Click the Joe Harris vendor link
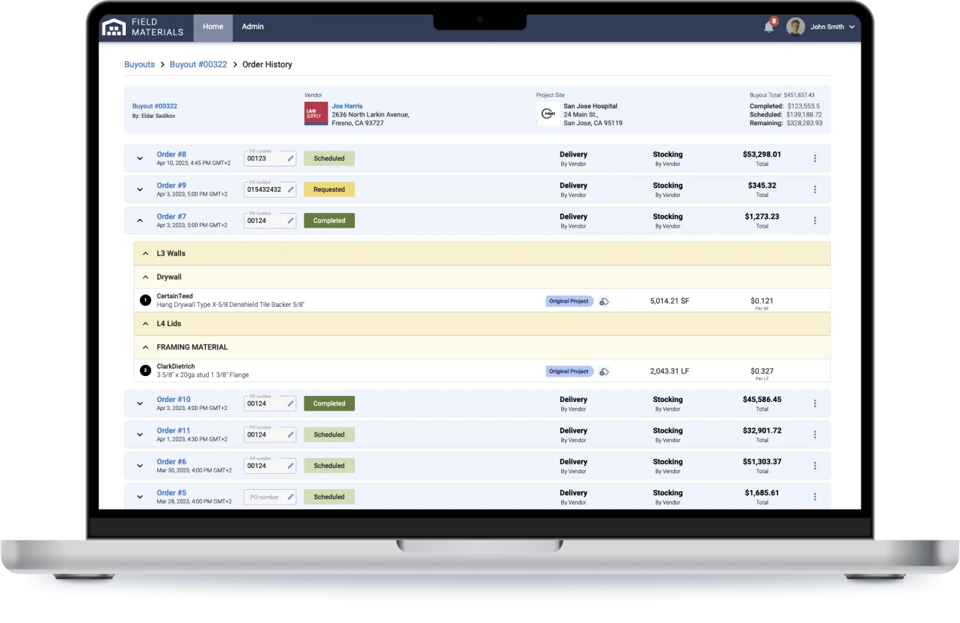 click(347, 106)
